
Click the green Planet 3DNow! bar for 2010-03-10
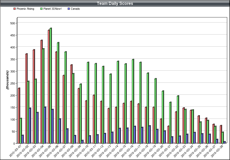tap(88, 103)
